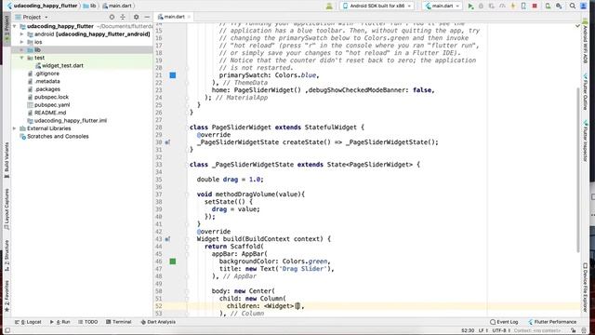Viewport: 595px width, 335px height.
Task: Click UTF-8 encoding in status bar
Action: (500, 330)
